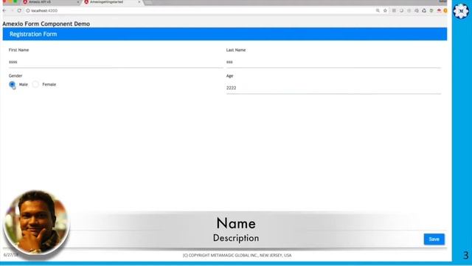This screenshot has height=266, width=472.
Task: Click the zoom magnifier icon in address bar
Action: click(378, 10)
